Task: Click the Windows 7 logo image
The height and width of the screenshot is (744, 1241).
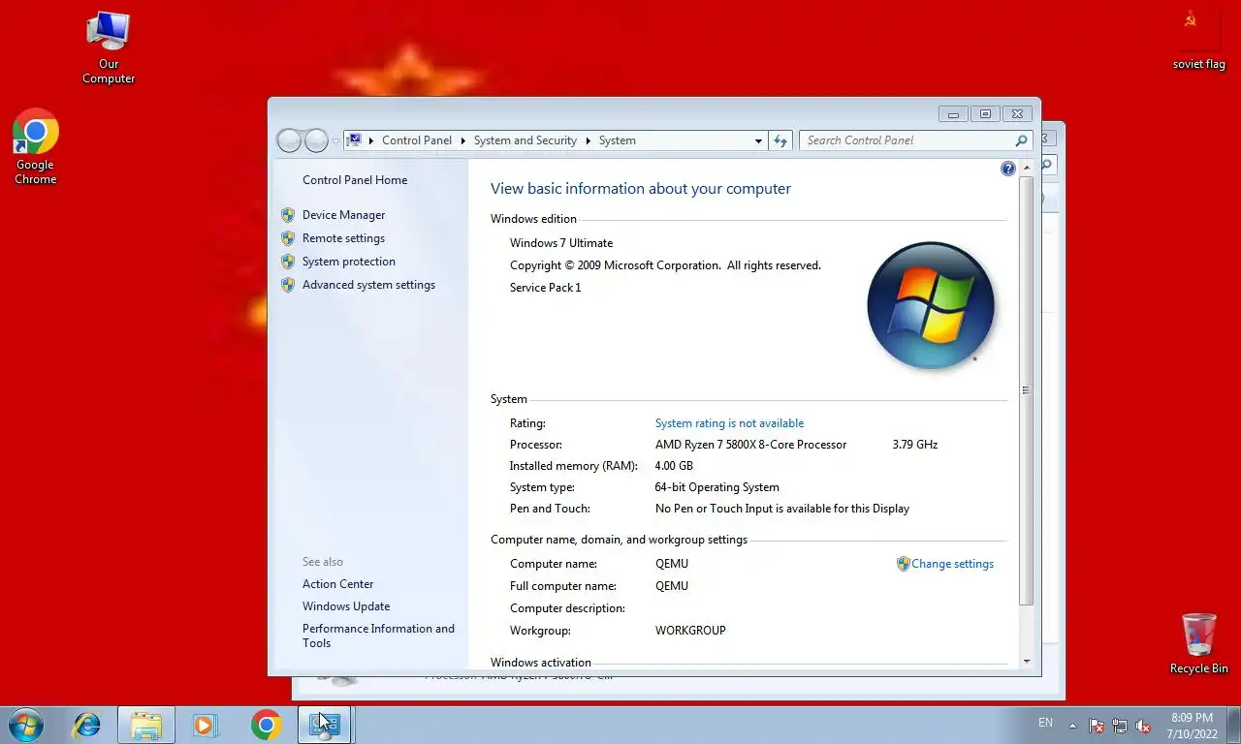Action: 931,305
